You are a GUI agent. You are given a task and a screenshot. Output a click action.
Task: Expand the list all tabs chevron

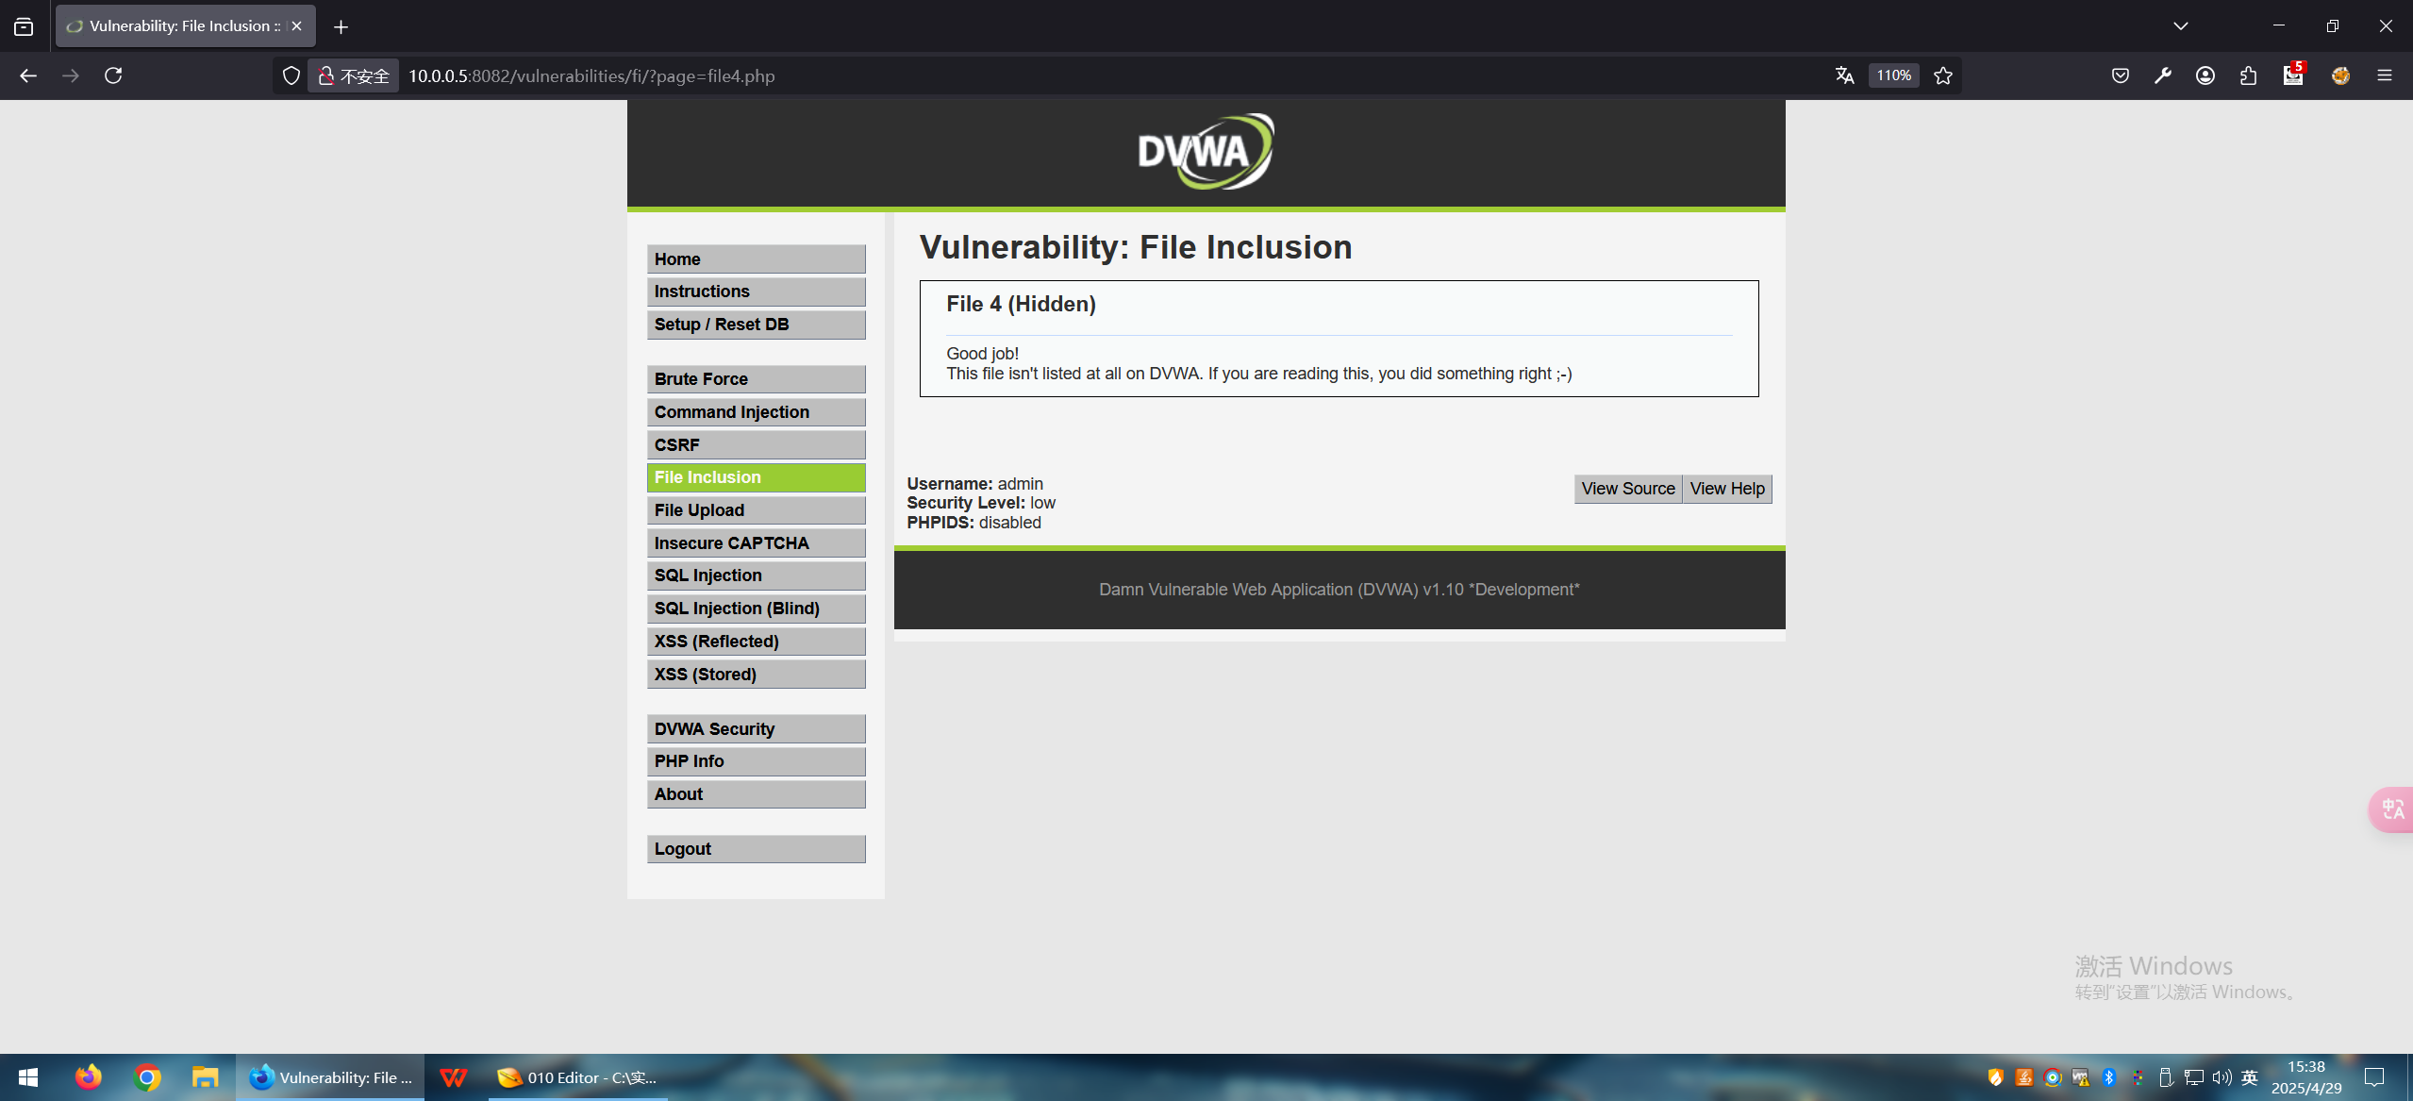click(2180, 26)
